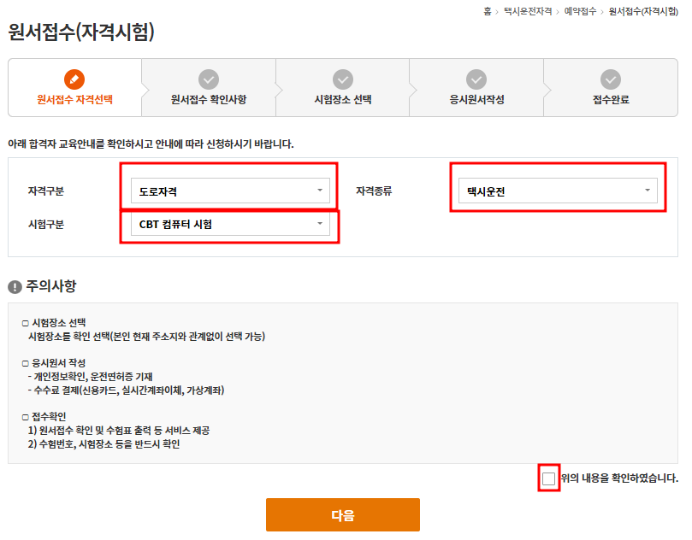Click the 원서접수(자격시험) page heading

click(81, 32)
